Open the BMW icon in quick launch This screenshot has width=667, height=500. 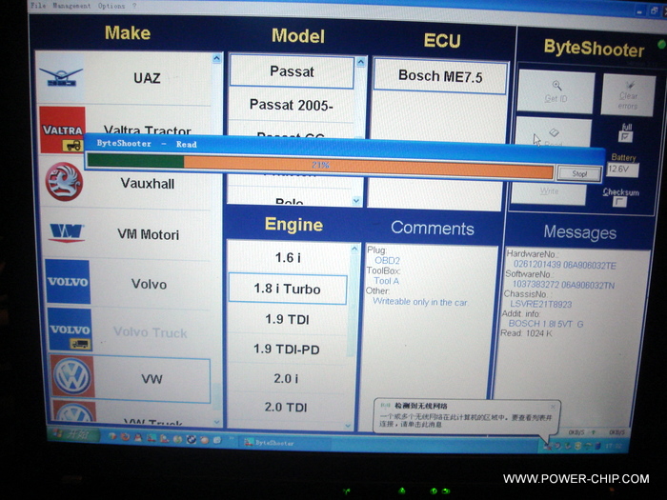click(x=192, y=439)
